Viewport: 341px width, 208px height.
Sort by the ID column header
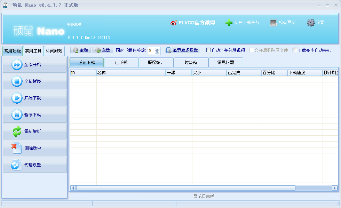pos(83,73)
